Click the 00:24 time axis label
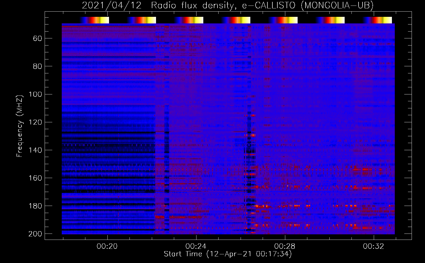 click(196, 246)
